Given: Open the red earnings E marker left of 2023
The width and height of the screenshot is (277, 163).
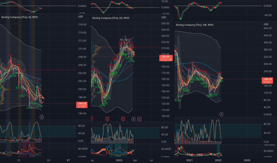Looking at the screenshot, I should click(x=107, y=119).
